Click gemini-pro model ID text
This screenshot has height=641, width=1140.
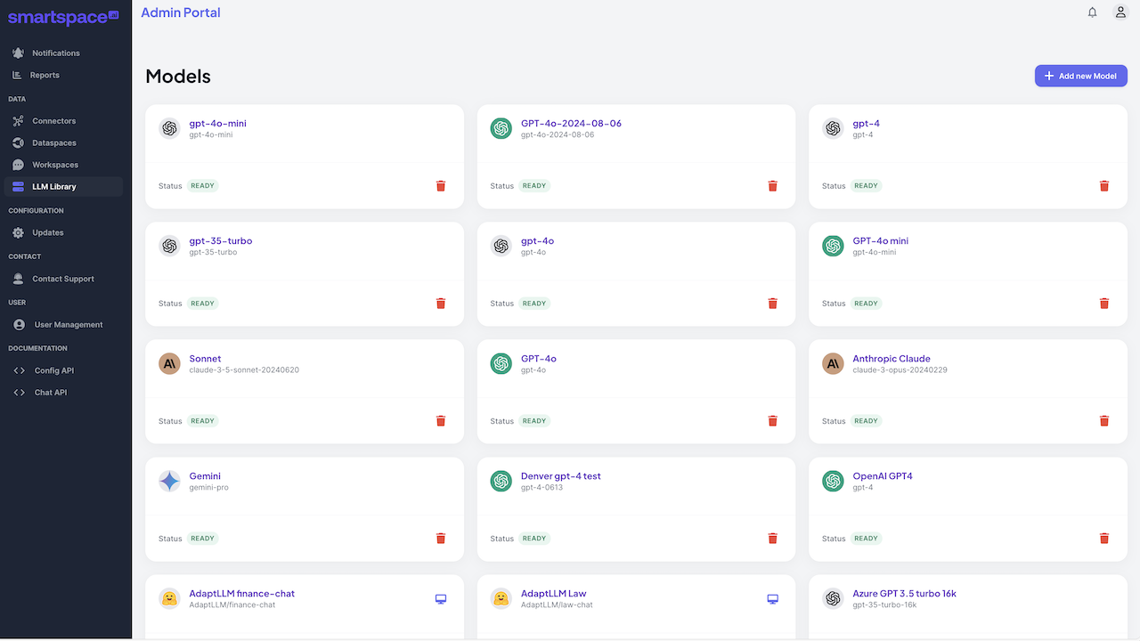pos(209,488)
